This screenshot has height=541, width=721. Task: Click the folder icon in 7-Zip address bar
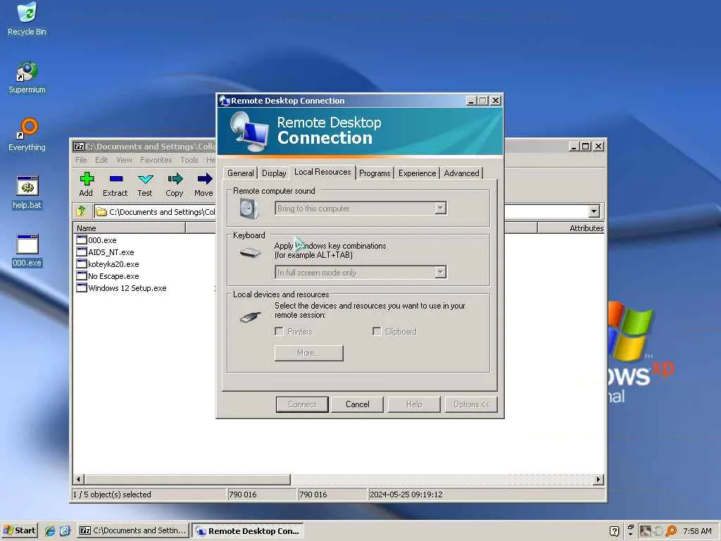101,211
